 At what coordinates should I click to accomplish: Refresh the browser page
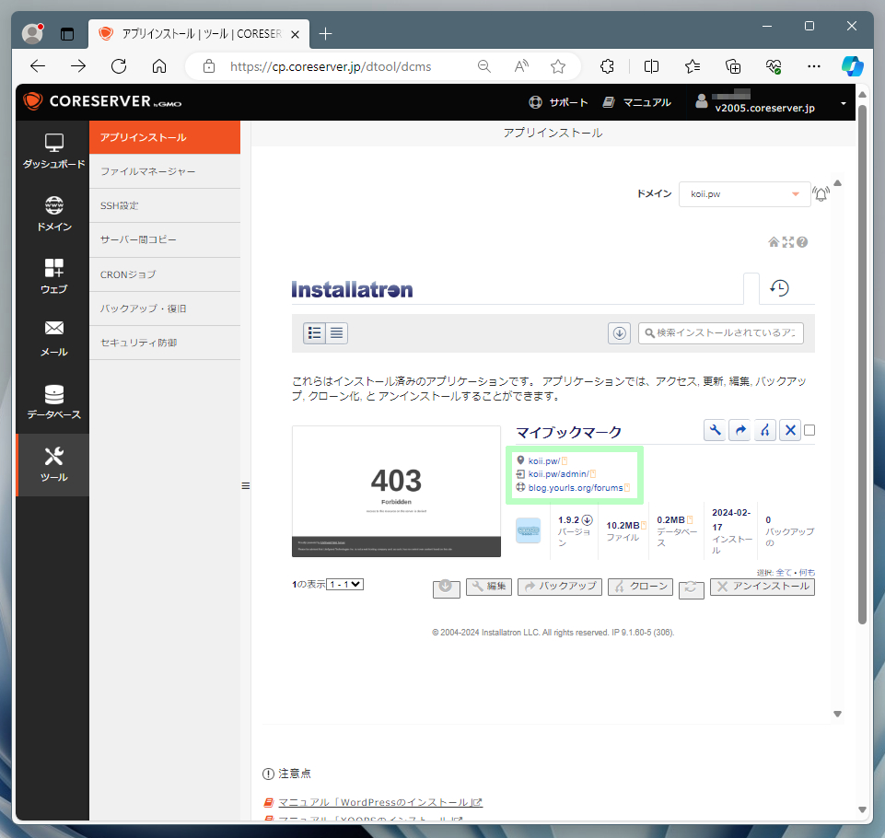pos(119,66)
